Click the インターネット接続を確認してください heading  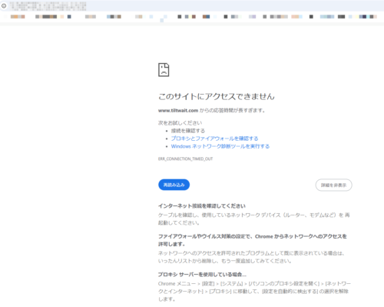[202, 206]
